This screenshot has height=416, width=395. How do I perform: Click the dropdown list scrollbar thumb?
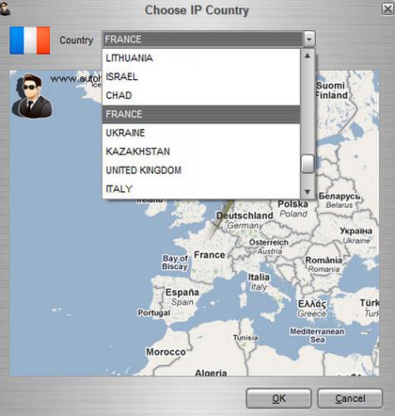click(x=307, y=164)
